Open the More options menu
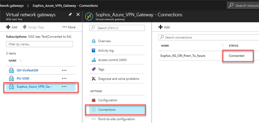259x123 pixels. point(69,27)
